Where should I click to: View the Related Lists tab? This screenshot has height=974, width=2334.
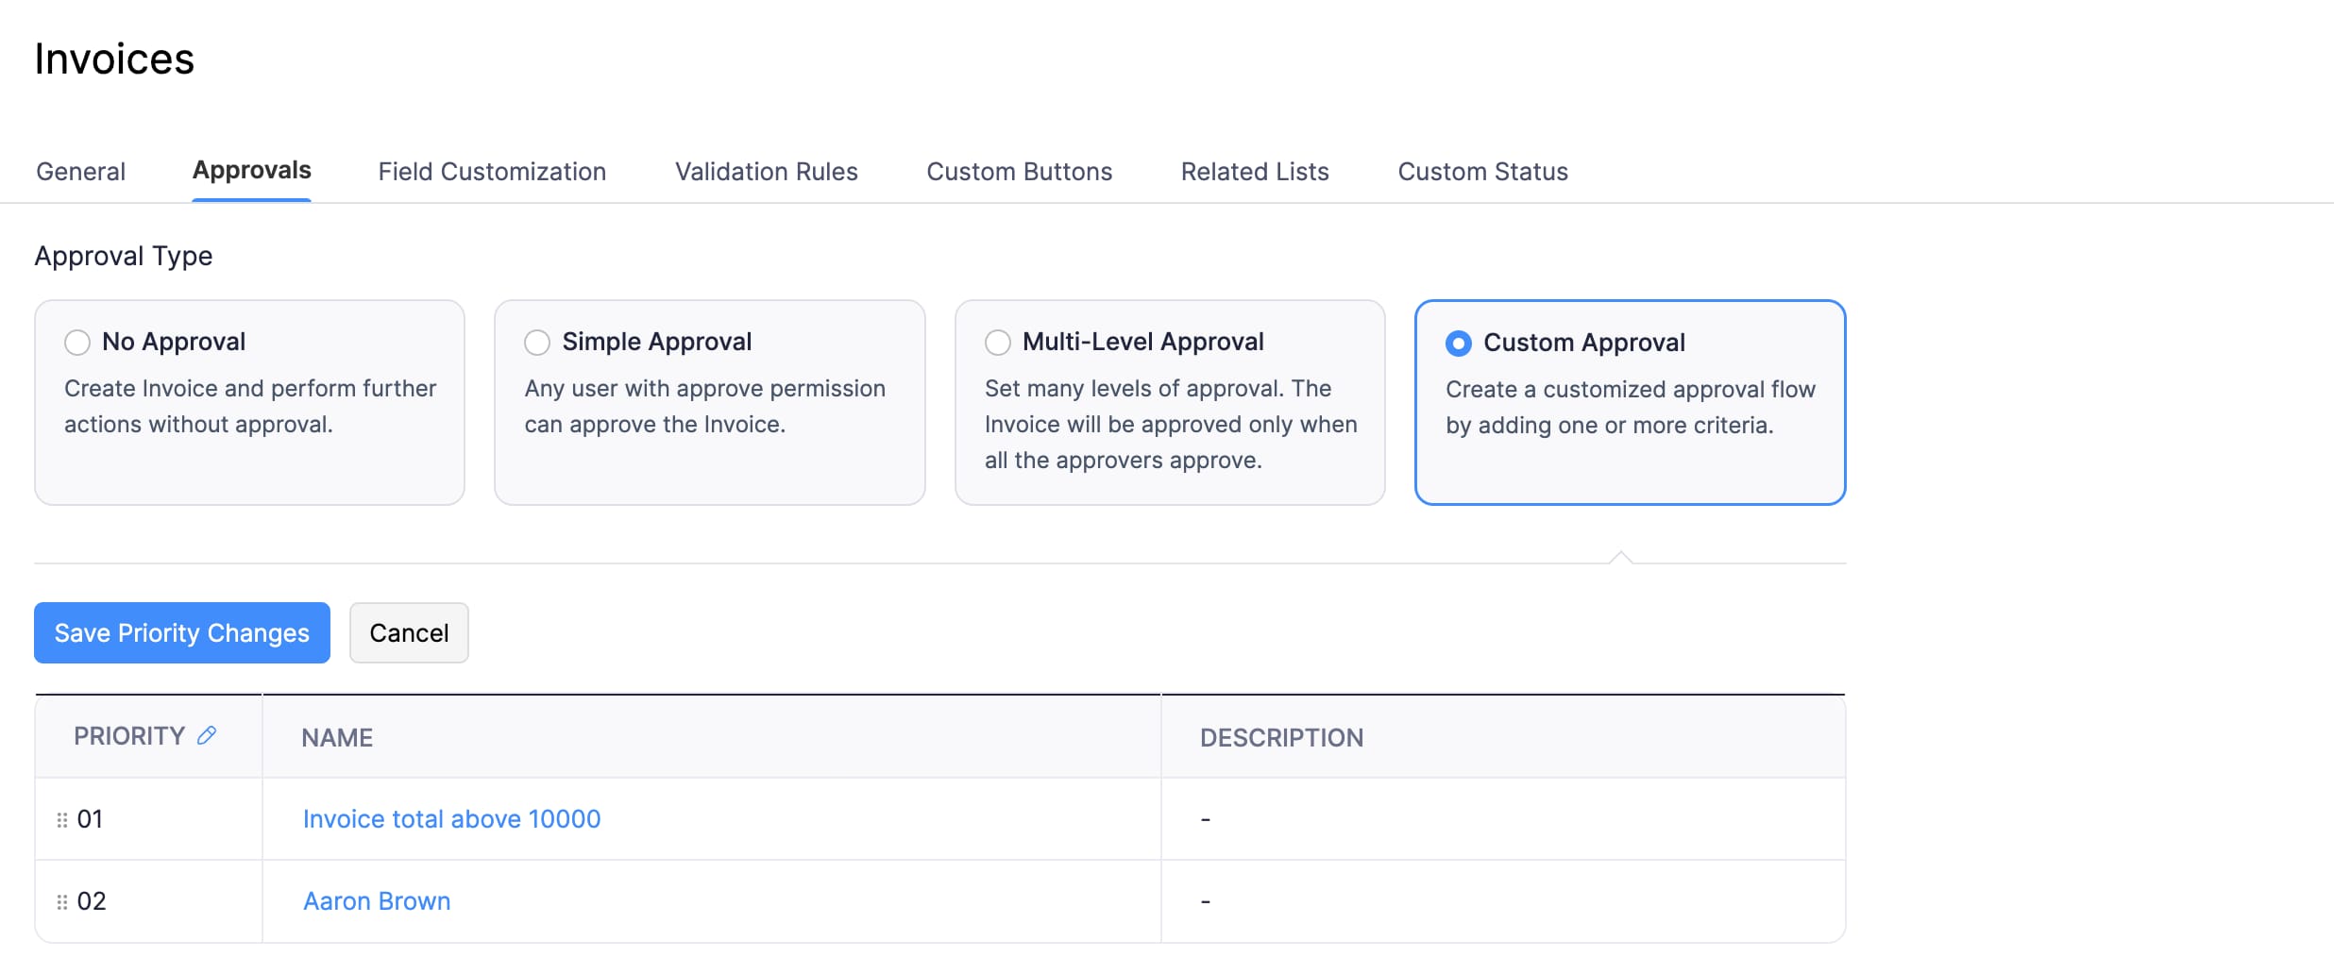coord(1254,171)
